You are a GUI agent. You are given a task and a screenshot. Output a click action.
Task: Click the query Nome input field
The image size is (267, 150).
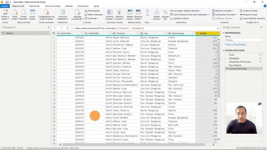coord(244,40)
